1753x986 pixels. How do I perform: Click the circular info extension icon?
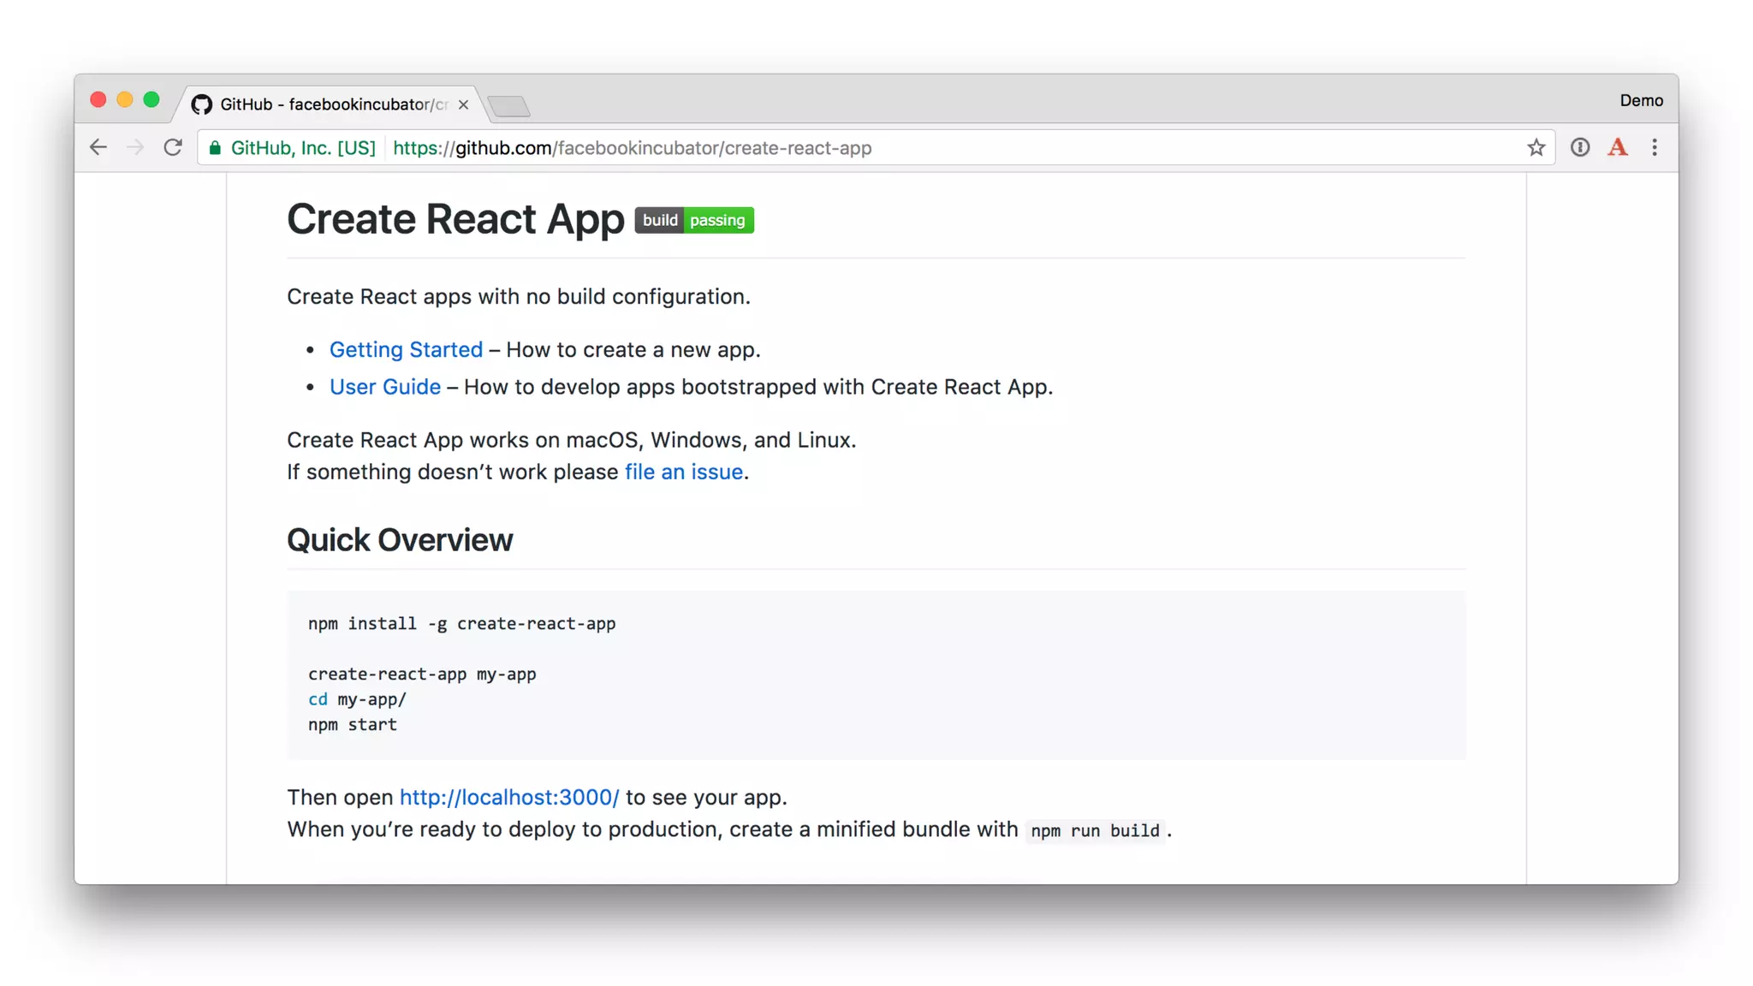click(1579, 147)
